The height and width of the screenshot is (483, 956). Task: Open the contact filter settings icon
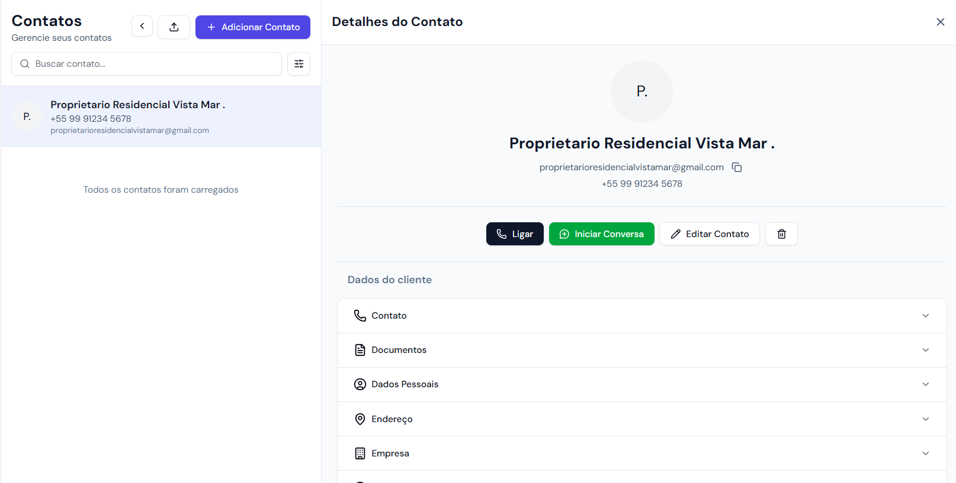[x=299, y=64]
